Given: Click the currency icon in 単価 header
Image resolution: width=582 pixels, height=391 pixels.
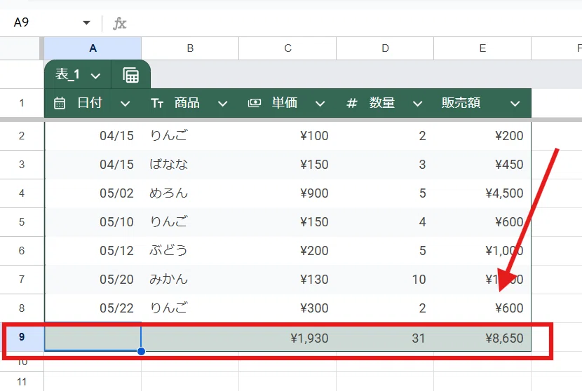Looking at the screenshot, I should point(255,103).
